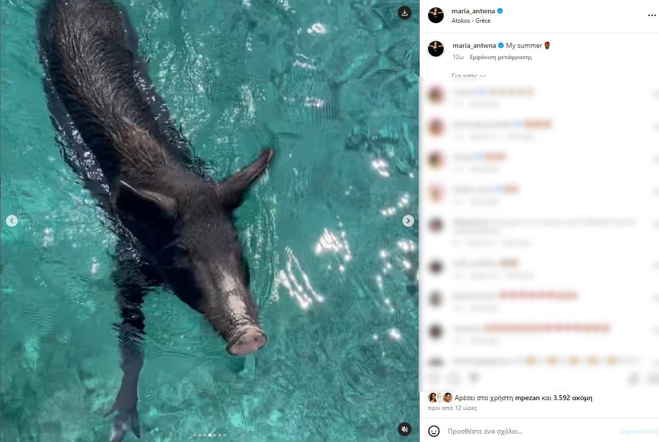Open the three-dot more options menu
This screenshot has height=442, width=659.
652,15
